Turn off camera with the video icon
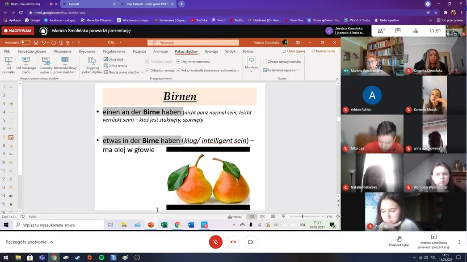This screenshot has width=467, height=262. [x=251, y=242]
